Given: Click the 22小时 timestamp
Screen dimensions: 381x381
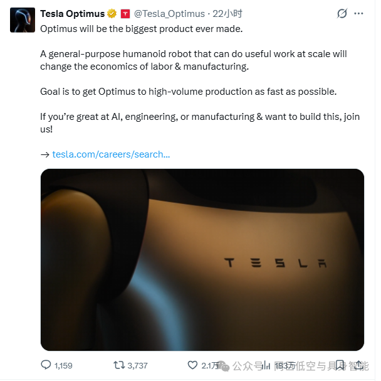Looking at the screenshot, I should pos(227,14).
